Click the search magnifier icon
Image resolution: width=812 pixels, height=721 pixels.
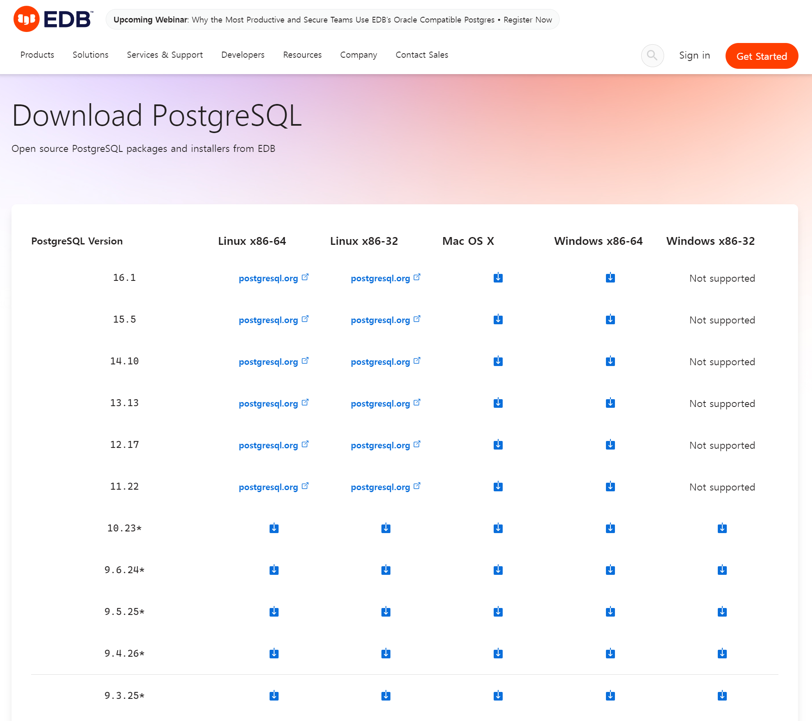tap(652, 55)
